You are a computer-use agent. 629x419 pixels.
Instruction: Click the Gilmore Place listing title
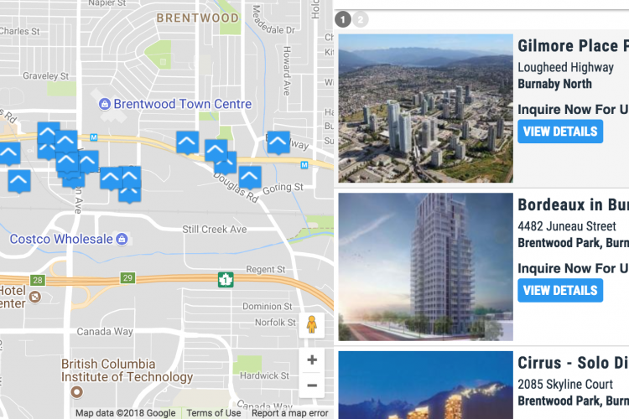(x=573, y=46)
